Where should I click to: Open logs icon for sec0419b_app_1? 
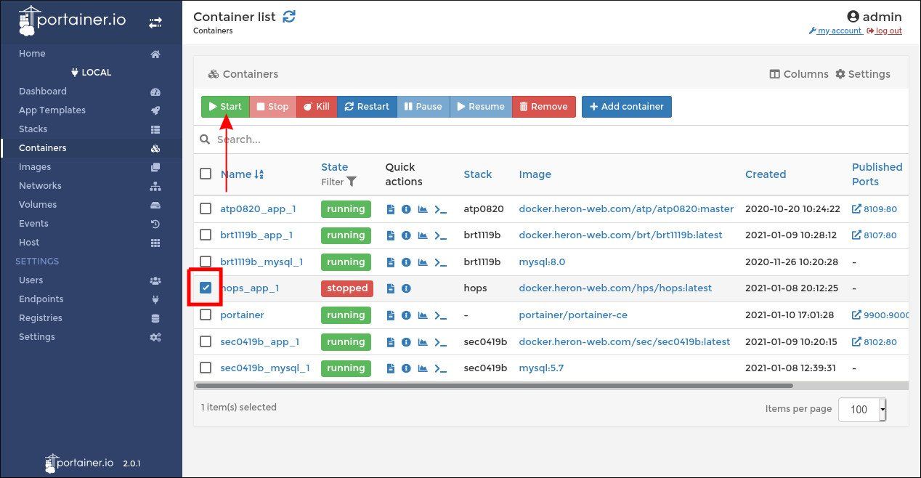(391, 342)
